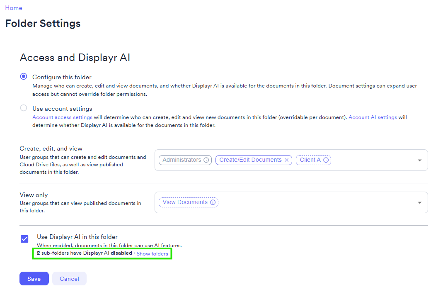Click the View Documents info icon
This screenshot has width=438, height=292.
[213, 202]
